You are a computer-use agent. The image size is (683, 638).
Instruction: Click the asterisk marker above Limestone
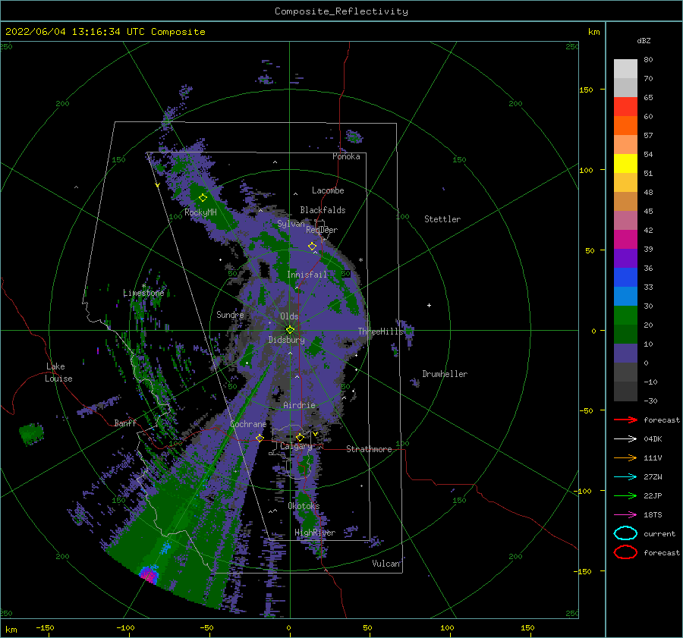click(x=143, y=286)
